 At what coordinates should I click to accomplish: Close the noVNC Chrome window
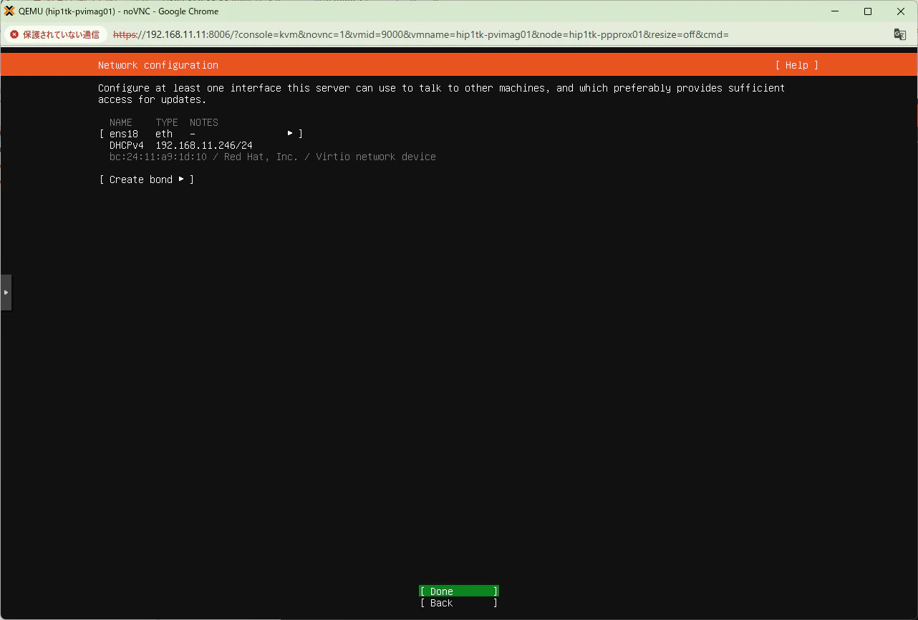click(901, 11)
